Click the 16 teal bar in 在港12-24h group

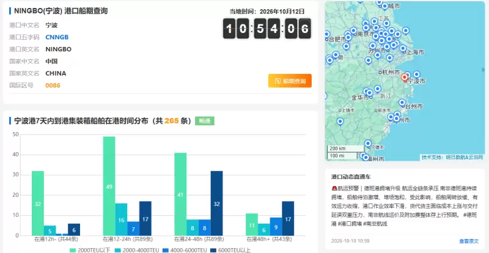121,219
